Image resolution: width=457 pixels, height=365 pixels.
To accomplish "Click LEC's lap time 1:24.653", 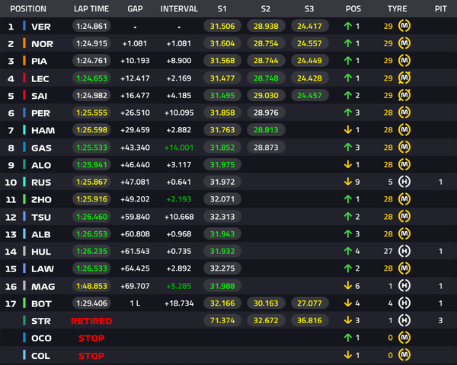I will pyautogui.click(x=91, y=78).
